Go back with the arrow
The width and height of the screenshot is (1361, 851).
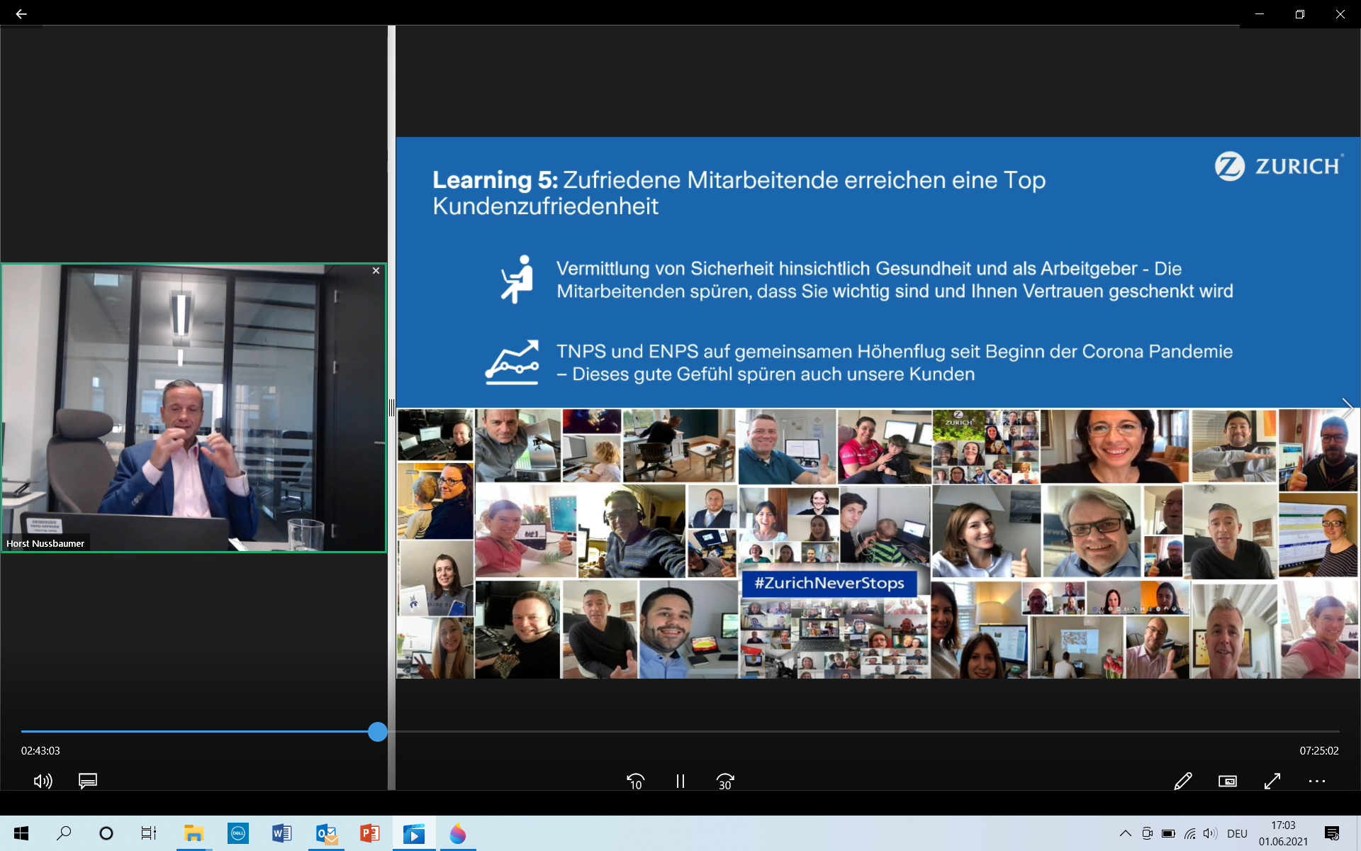pyautogui.click(x=21, y=13)
